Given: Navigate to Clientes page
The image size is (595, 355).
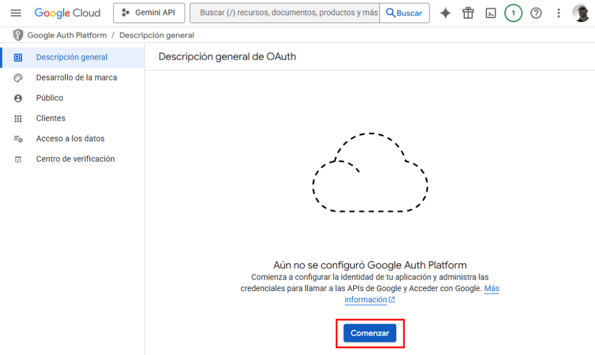Looking at the screenshot, I should click(51, 118).
